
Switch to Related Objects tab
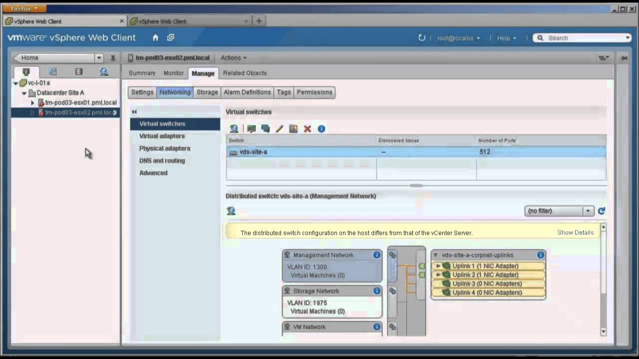[245, 73]
